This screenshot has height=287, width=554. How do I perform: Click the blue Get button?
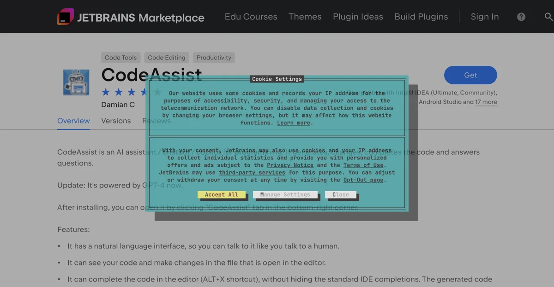click(470, 75)
